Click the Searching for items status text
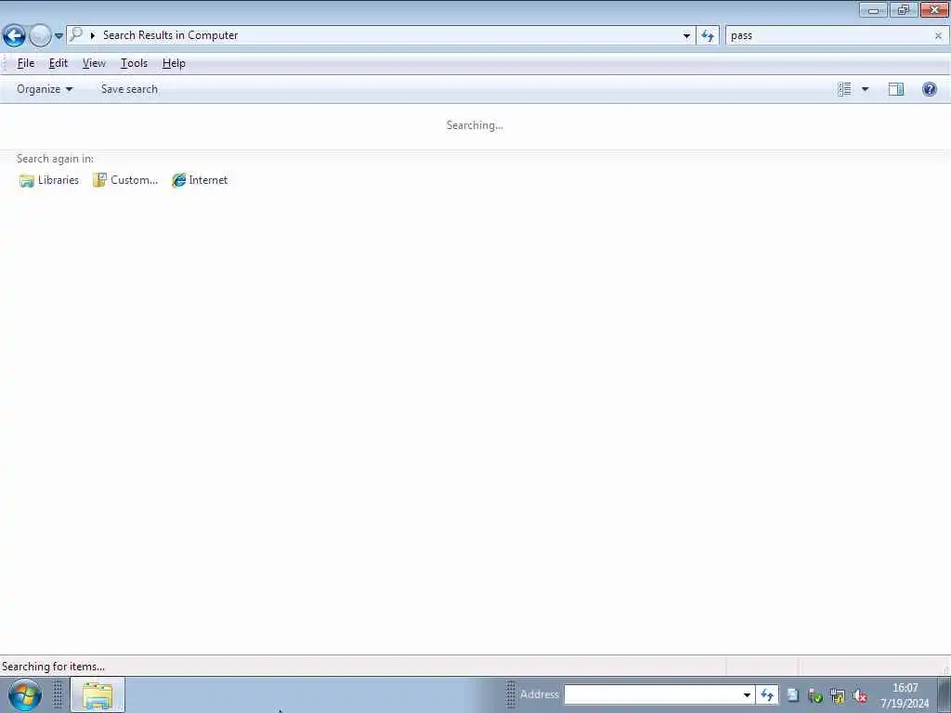The image size is (951, 713). point(53,667)
